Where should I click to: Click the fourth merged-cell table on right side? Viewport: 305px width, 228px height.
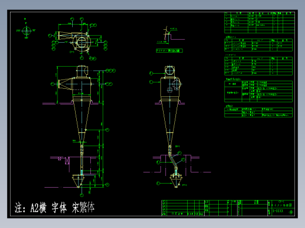[x=258, y=91]
